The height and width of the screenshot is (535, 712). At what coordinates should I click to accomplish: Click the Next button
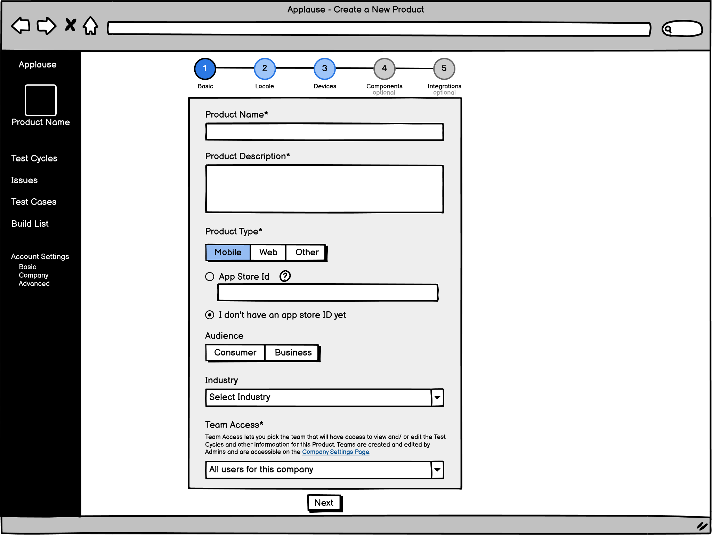[x=324, y=503]
